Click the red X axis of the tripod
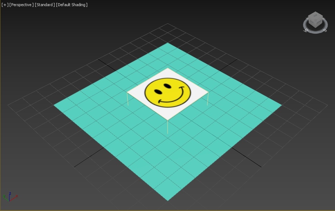 point(14,198)
